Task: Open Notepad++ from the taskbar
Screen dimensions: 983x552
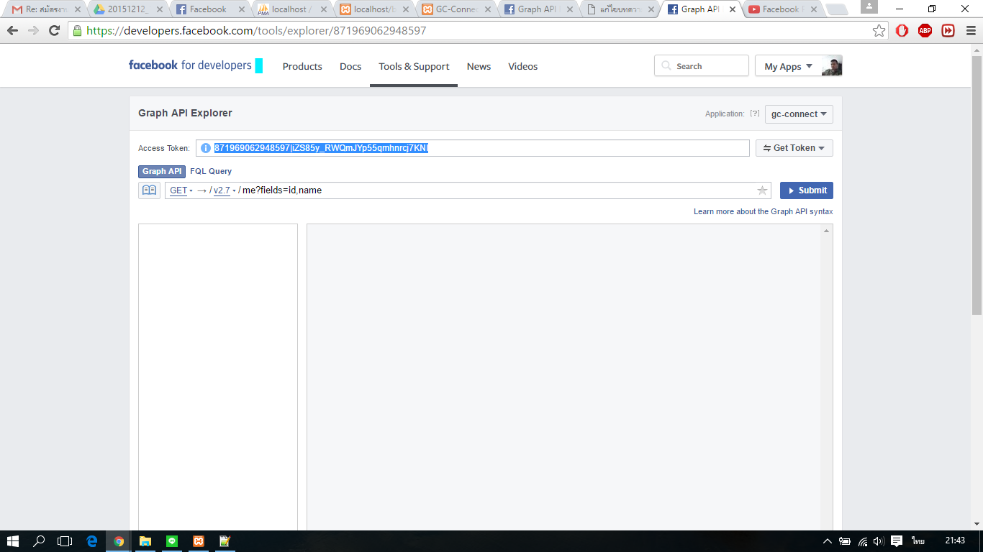Action: (225, 541)
